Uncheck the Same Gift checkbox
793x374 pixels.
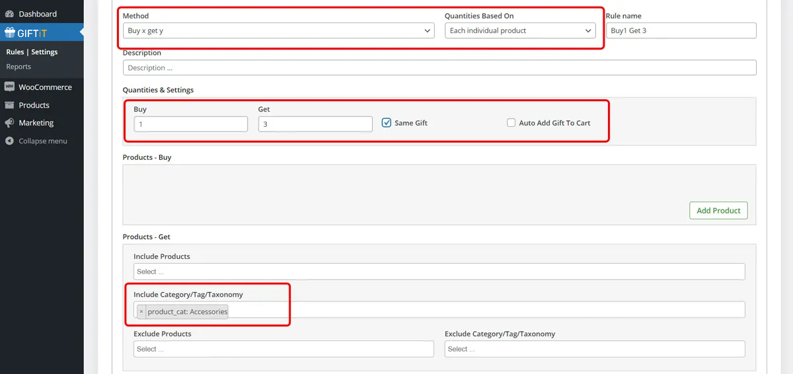(x=387, y=122)
